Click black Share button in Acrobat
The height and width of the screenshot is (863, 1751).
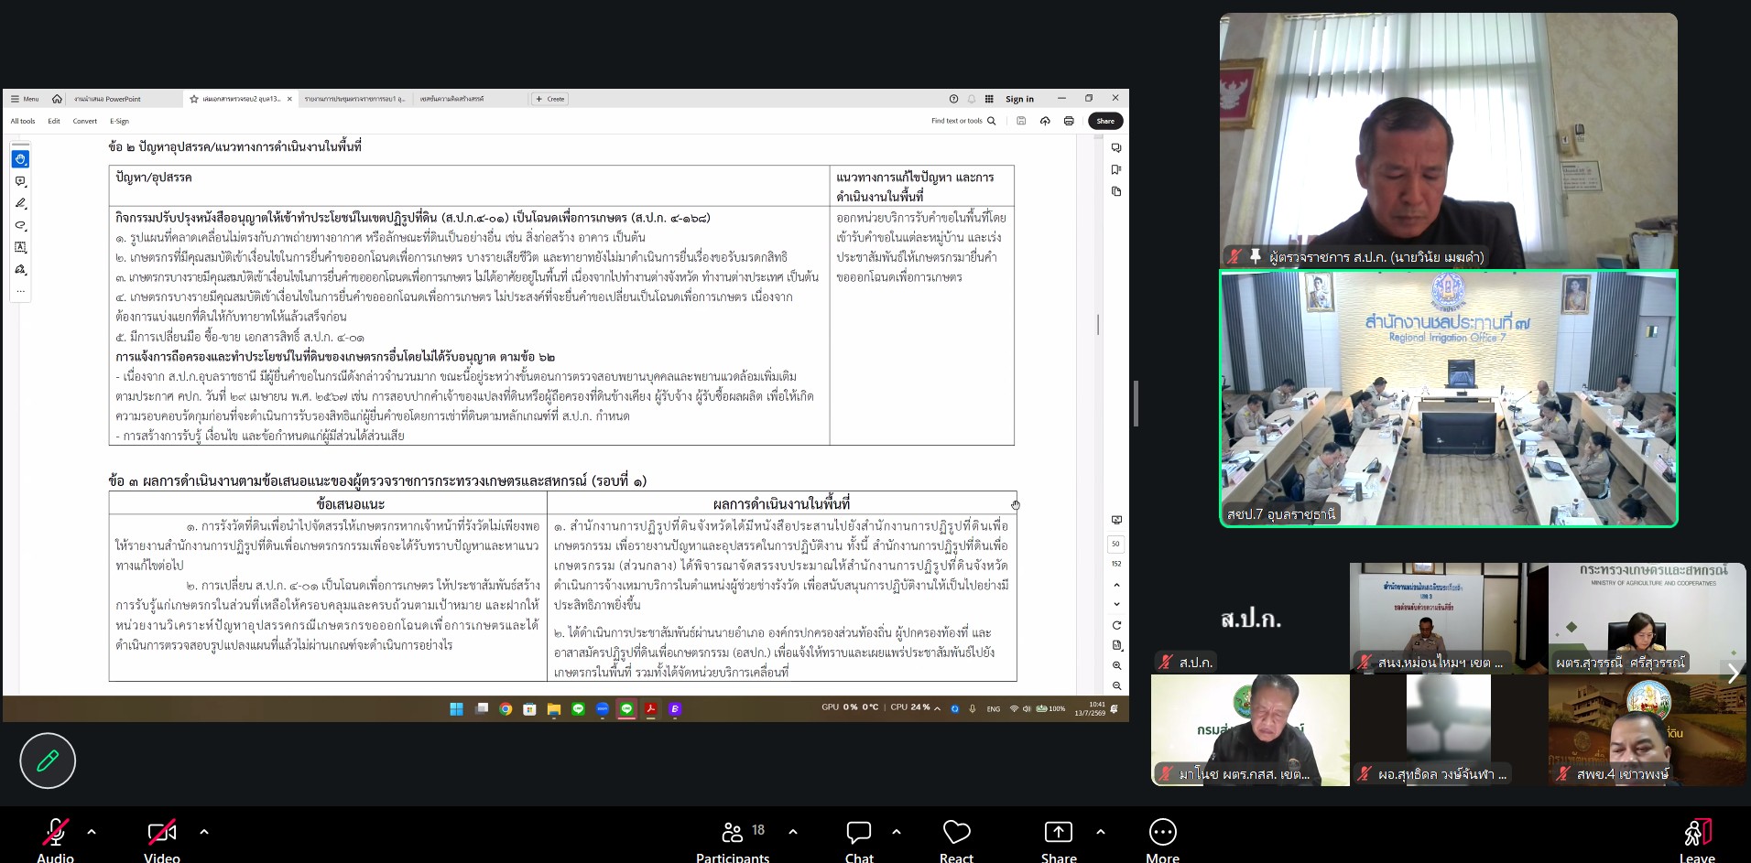[1105, 121]
